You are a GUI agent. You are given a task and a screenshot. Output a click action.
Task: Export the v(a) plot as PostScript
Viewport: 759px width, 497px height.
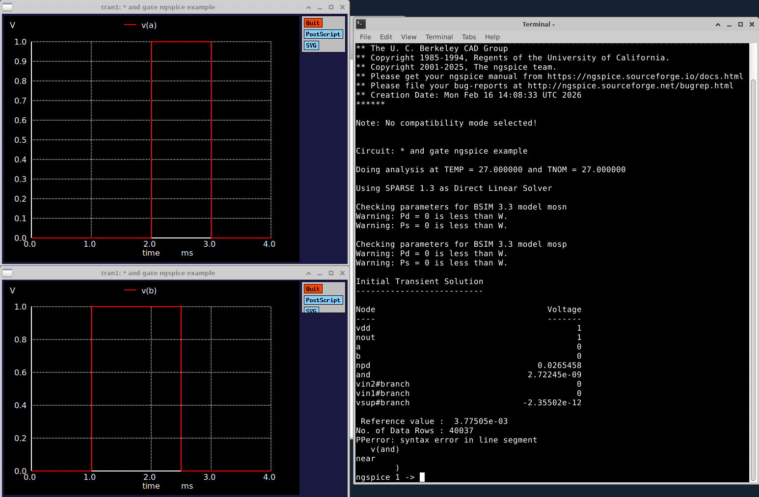click(323, 34)
